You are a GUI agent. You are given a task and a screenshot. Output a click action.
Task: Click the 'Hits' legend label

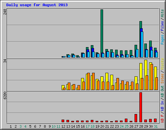pyautogui.click(x=162, y=13)
